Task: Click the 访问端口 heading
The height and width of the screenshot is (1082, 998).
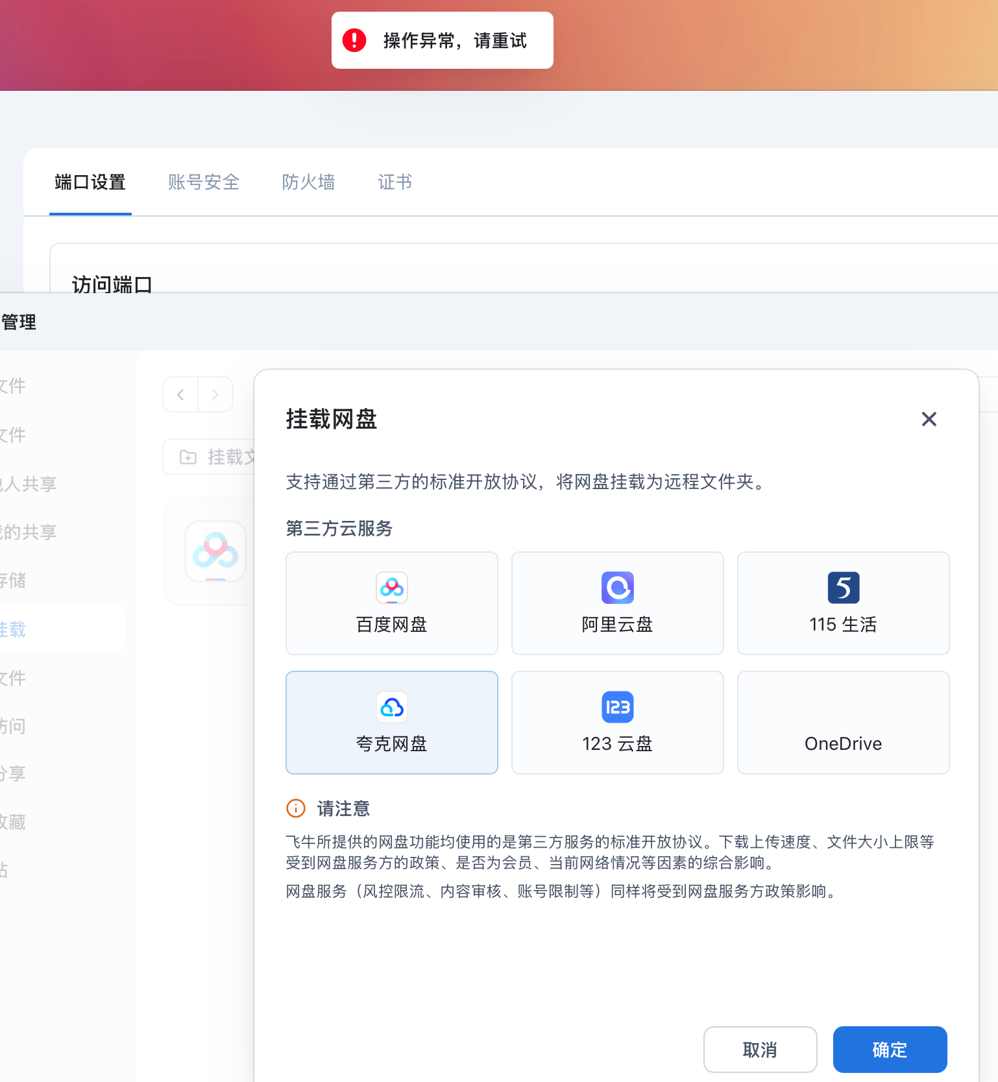Action: tap(112, 284)
